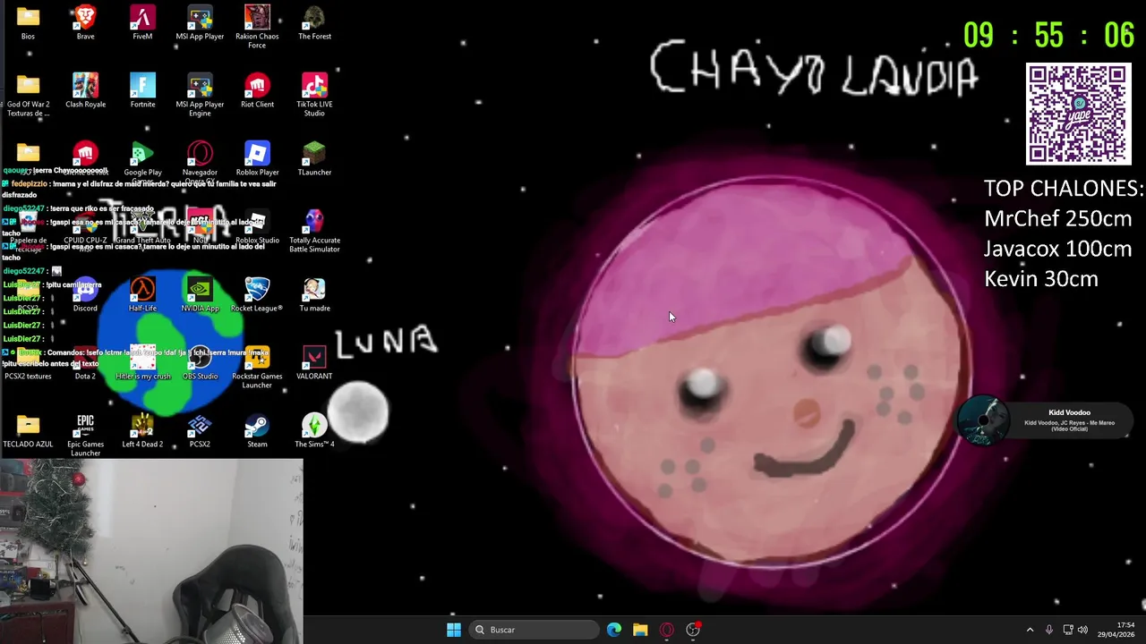Click the microphone icon in the tray
The width and height of the screenshot is (1146, 644).
point(1048,630)
